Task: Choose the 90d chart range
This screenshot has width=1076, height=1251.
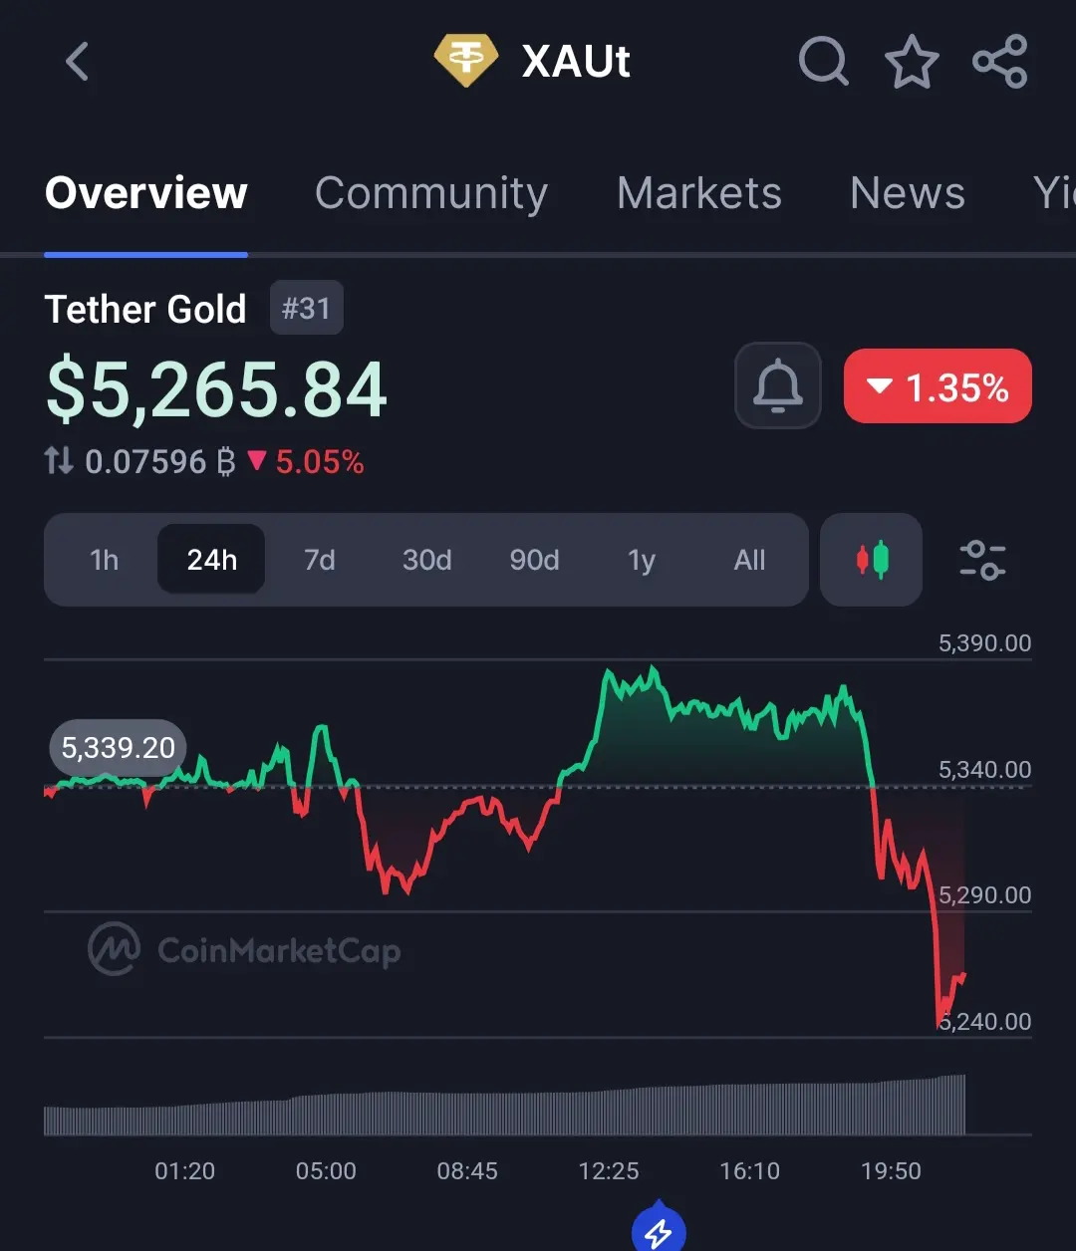Action: pos(534,560)
